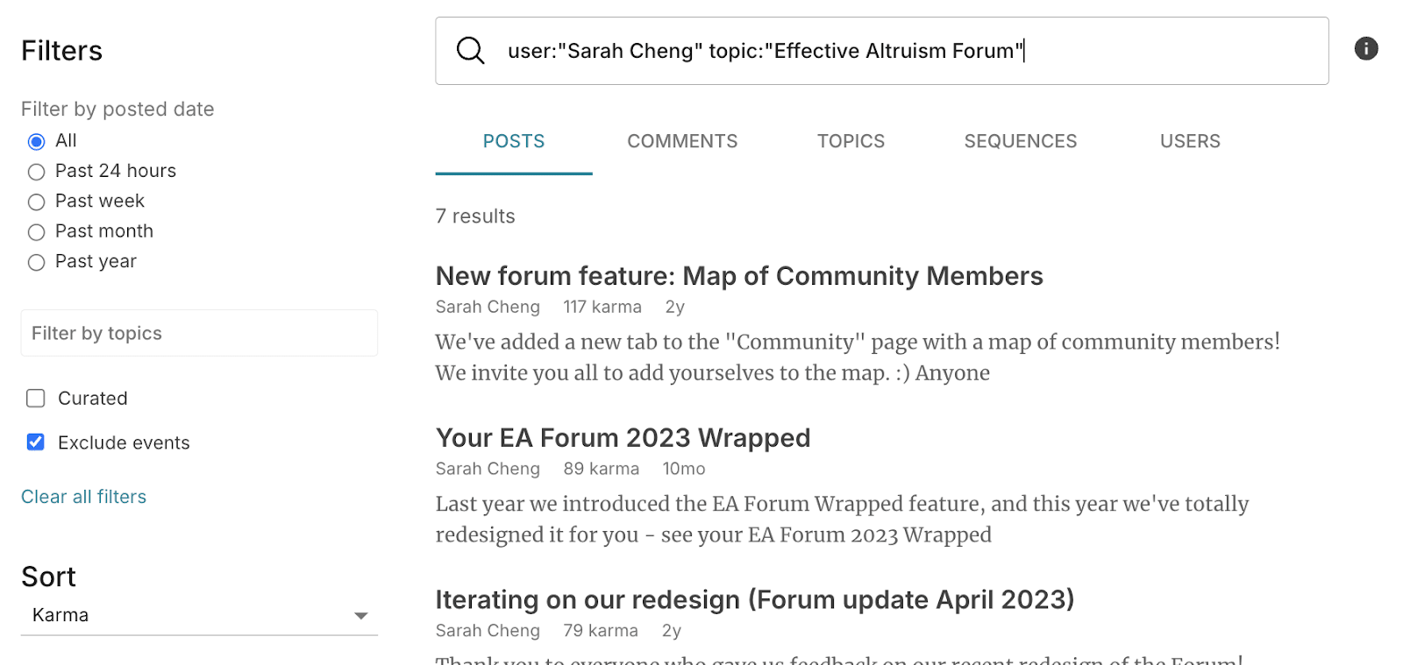
Task: Switch to the Comments tab
Action: (x=682, y=141)
